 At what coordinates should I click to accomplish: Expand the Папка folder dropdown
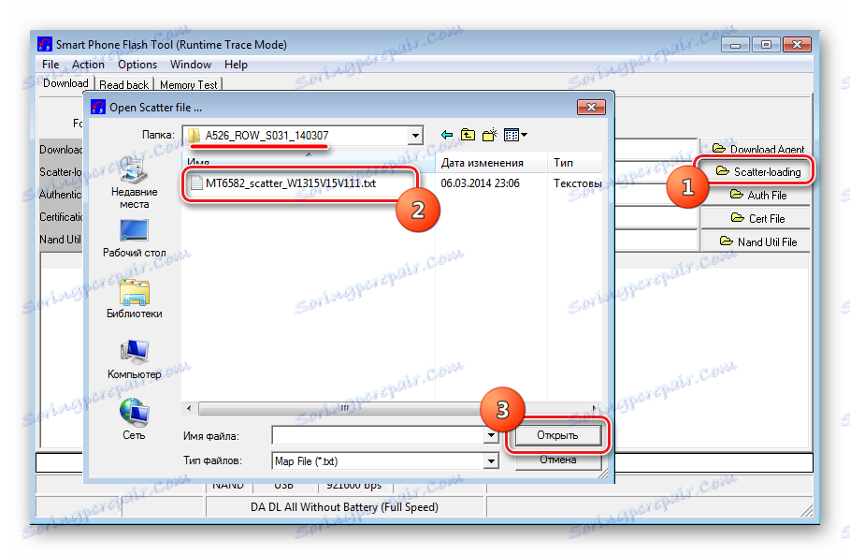(x=415, y=135)
